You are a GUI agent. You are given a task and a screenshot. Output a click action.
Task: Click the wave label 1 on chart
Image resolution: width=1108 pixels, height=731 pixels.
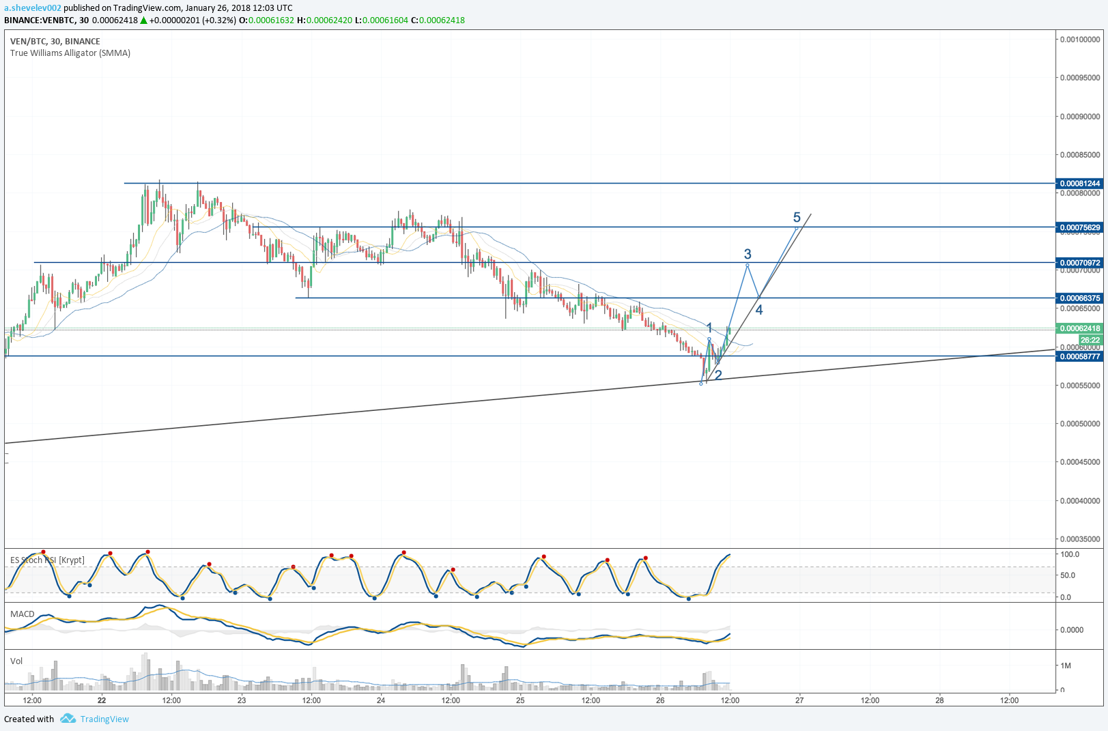point(709,328)
